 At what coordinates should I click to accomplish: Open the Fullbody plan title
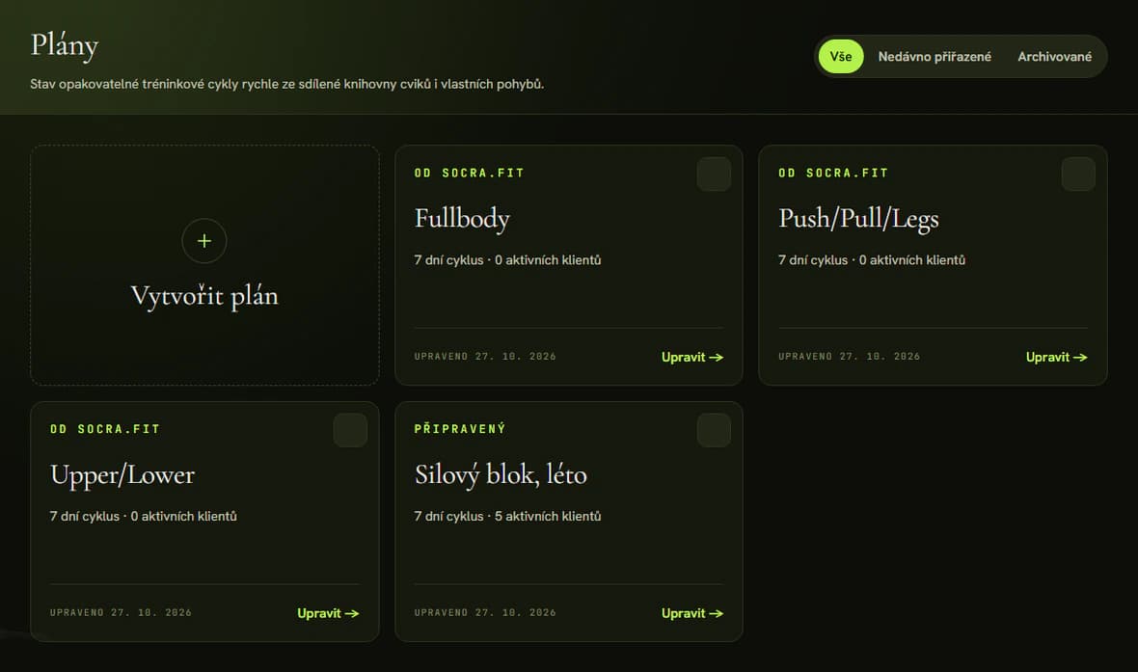pyautogui.click(x=462, y=219)
